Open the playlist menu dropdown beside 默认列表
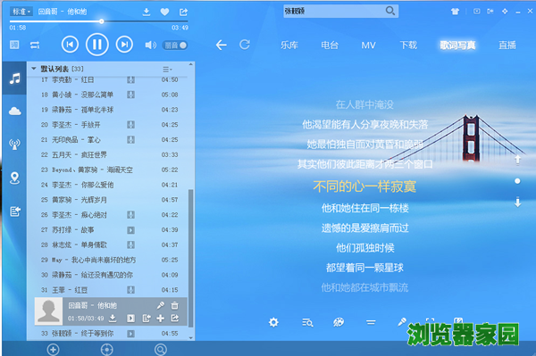The width and height of the screenshot is (536, 356). (x=167, y=70)
